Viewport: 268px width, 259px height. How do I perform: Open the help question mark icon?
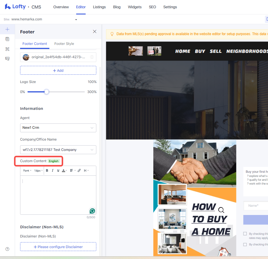point(7,249)
